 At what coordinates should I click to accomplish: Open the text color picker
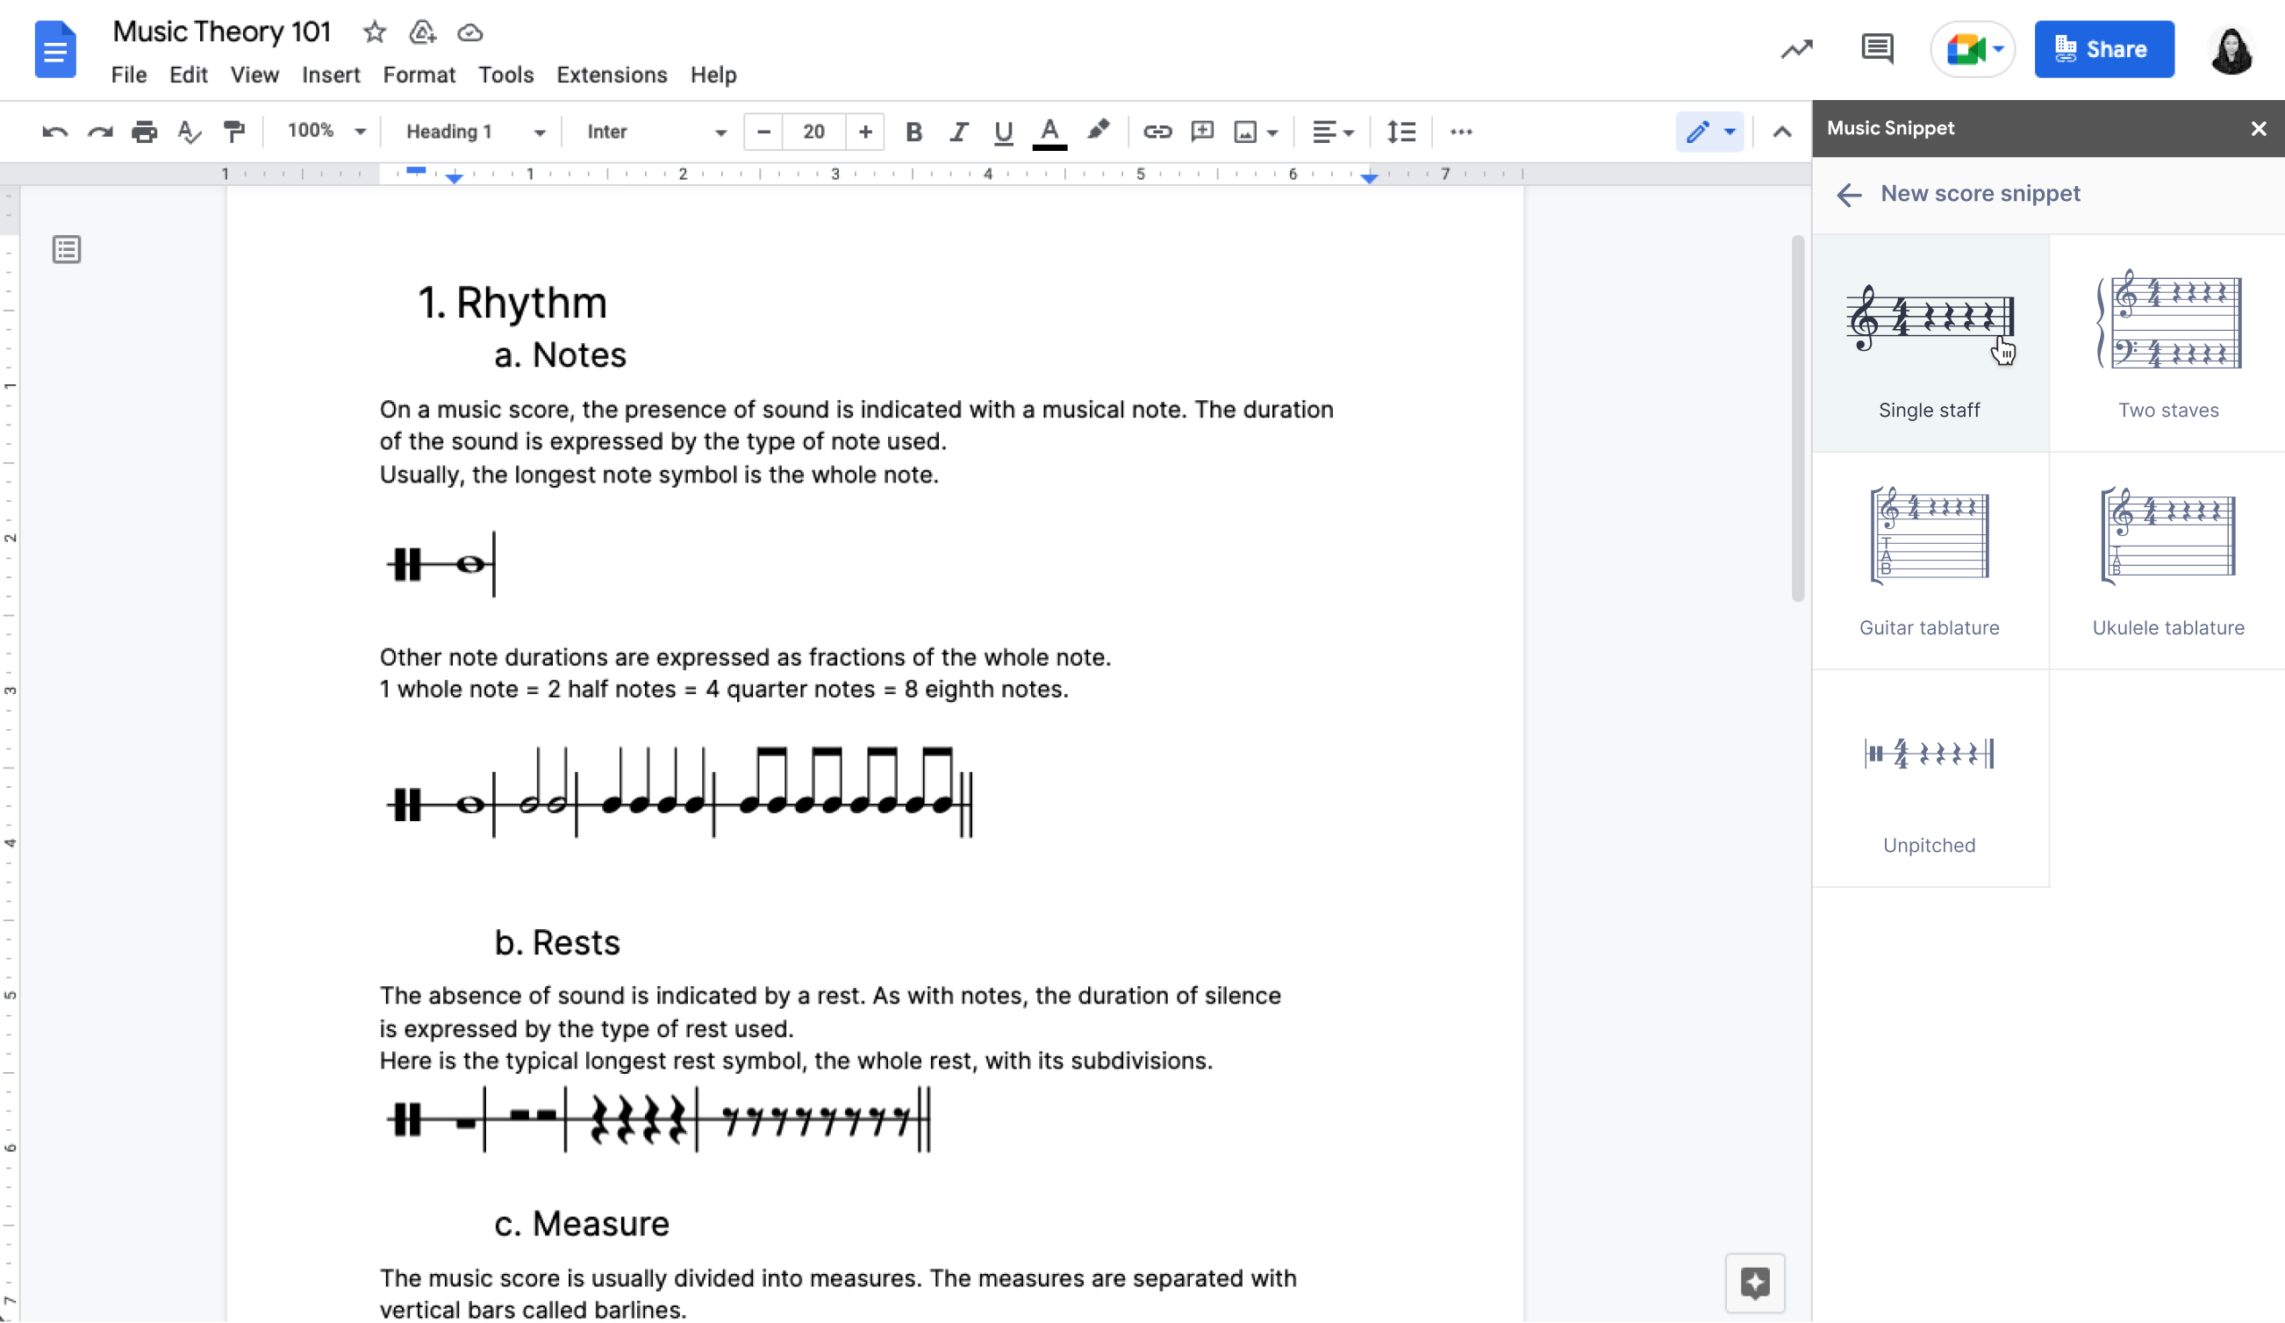(1049, 132)
